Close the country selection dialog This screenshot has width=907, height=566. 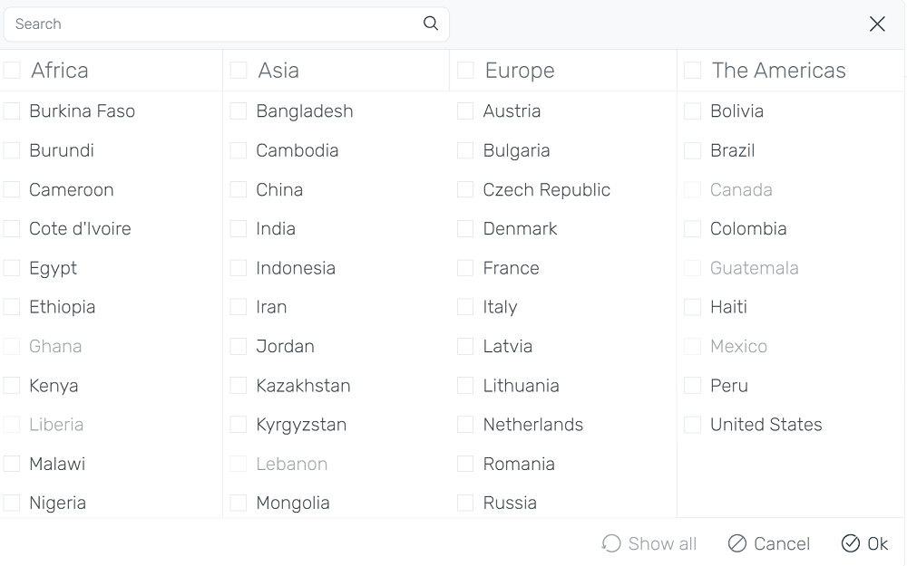(x=877, y=24)
